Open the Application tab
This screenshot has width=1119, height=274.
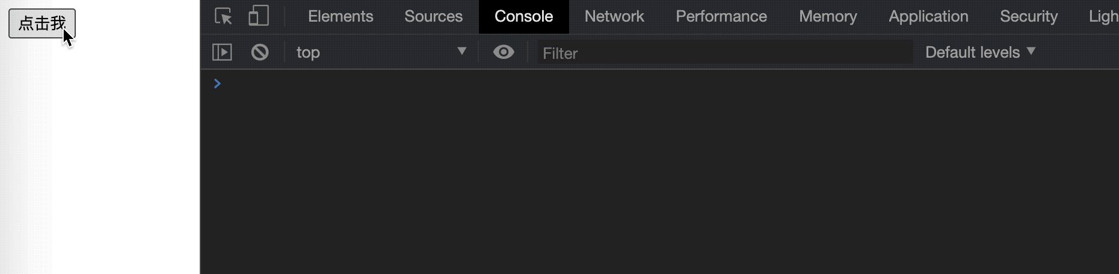(928, 16)
